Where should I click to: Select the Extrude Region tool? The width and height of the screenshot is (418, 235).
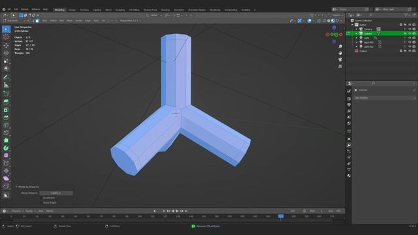point(6,102)
